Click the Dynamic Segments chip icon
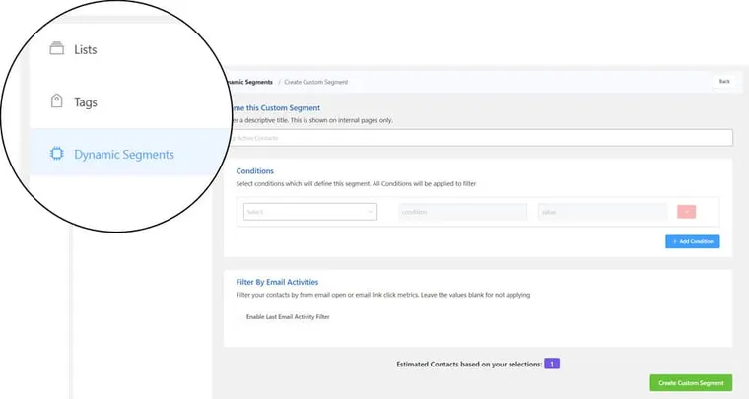 57,154
